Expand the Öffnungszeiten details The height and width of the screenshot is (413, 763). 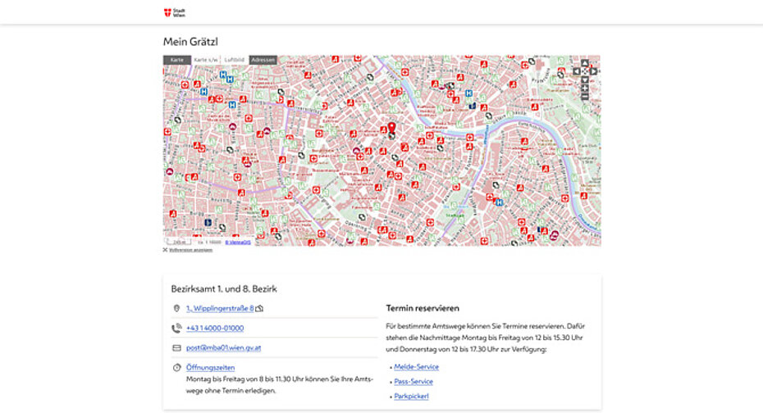[209, 368]
